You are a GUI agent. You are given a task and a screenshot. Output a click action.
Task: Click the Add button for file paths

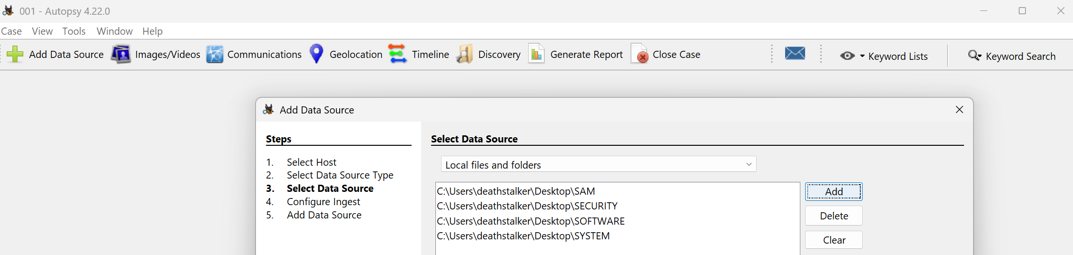tap(834, 191)
